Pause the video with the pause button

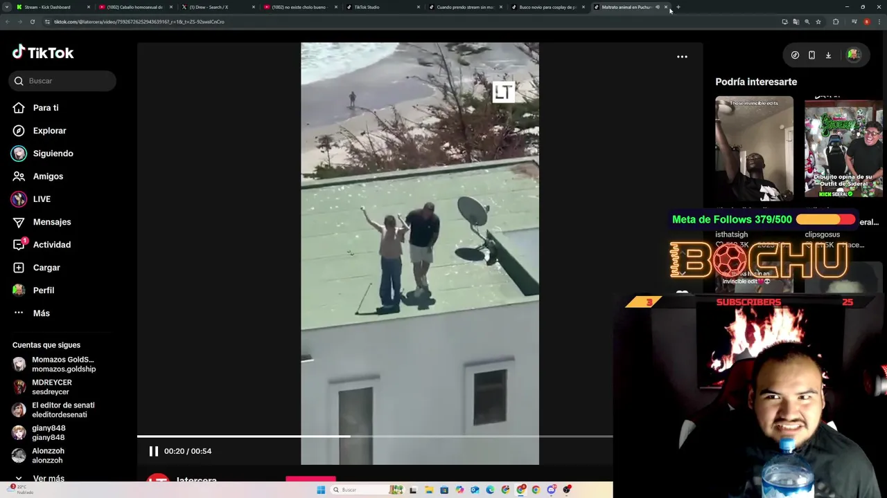154,451
